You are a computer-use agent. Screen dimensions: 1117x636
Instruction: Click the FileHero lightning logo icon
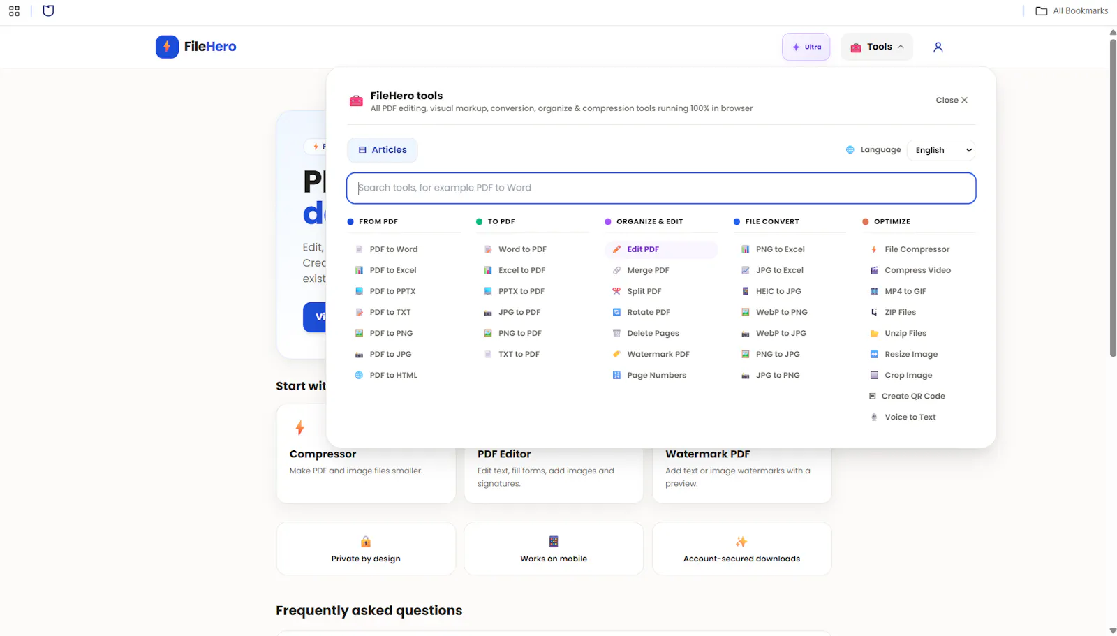click(167, 47)
